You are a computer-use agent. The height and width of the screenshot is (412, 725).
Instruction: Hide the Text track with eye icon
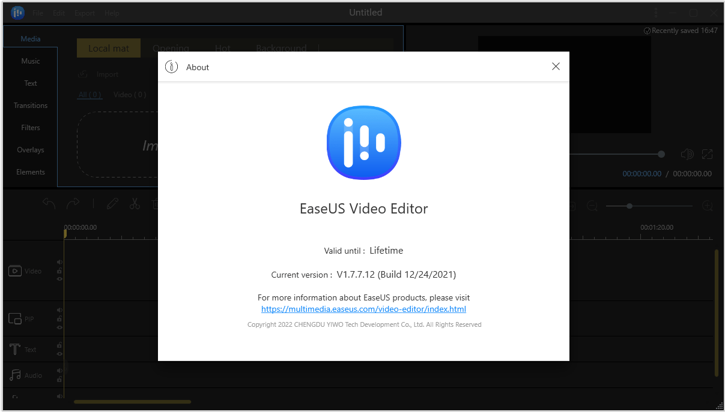point(59,354)
